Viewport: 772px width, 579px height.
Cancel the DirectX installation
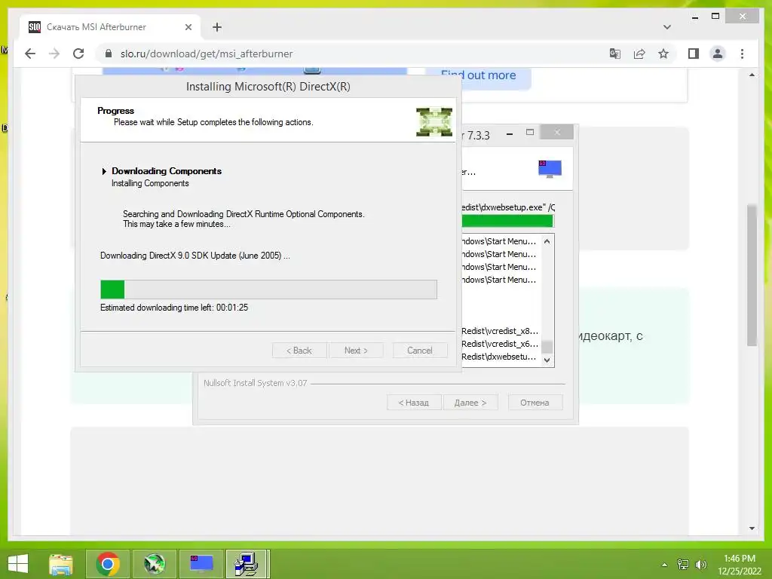[x=420, y=351]
